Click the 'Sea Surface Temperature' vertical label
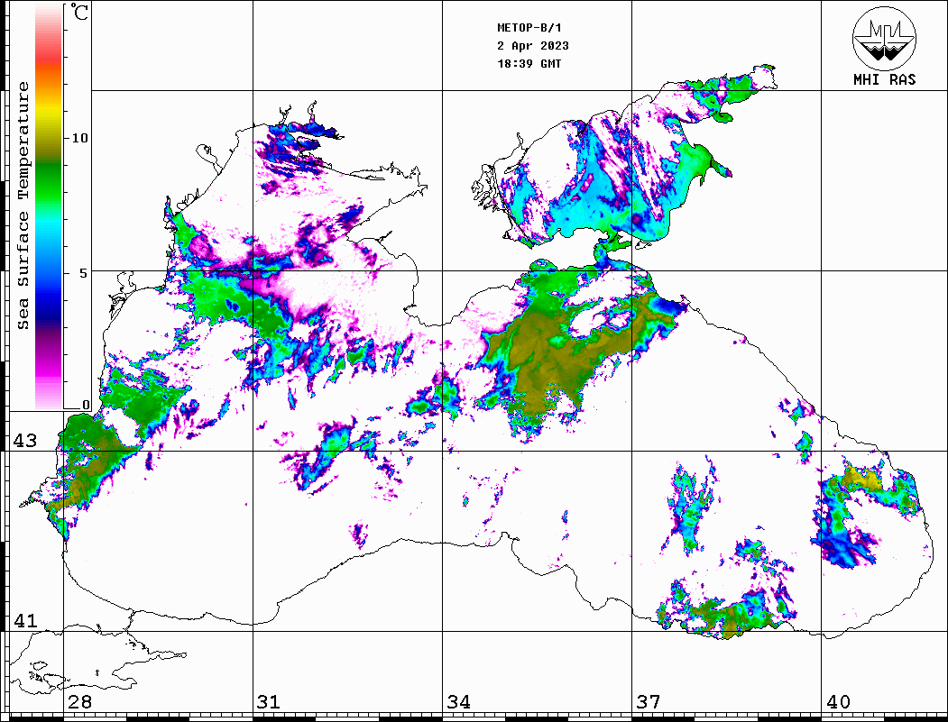The width and height of the screenshot is (948, 722). tap(23, 206)
